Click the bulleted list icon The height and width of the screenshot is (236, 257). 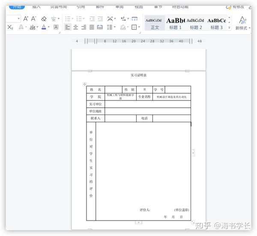68,19
